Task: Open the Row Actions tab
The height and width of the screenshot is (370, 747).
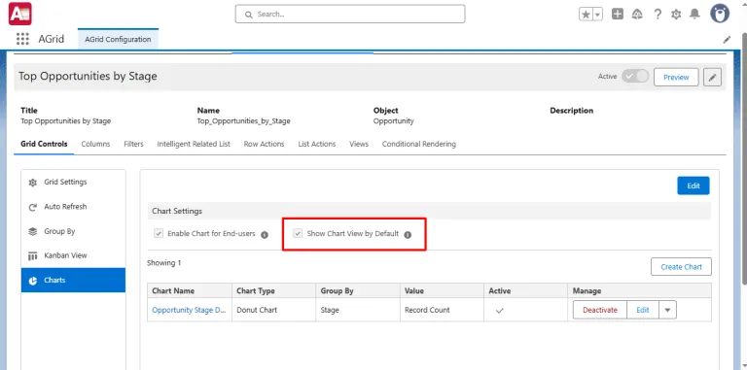Action: [264, 144]
